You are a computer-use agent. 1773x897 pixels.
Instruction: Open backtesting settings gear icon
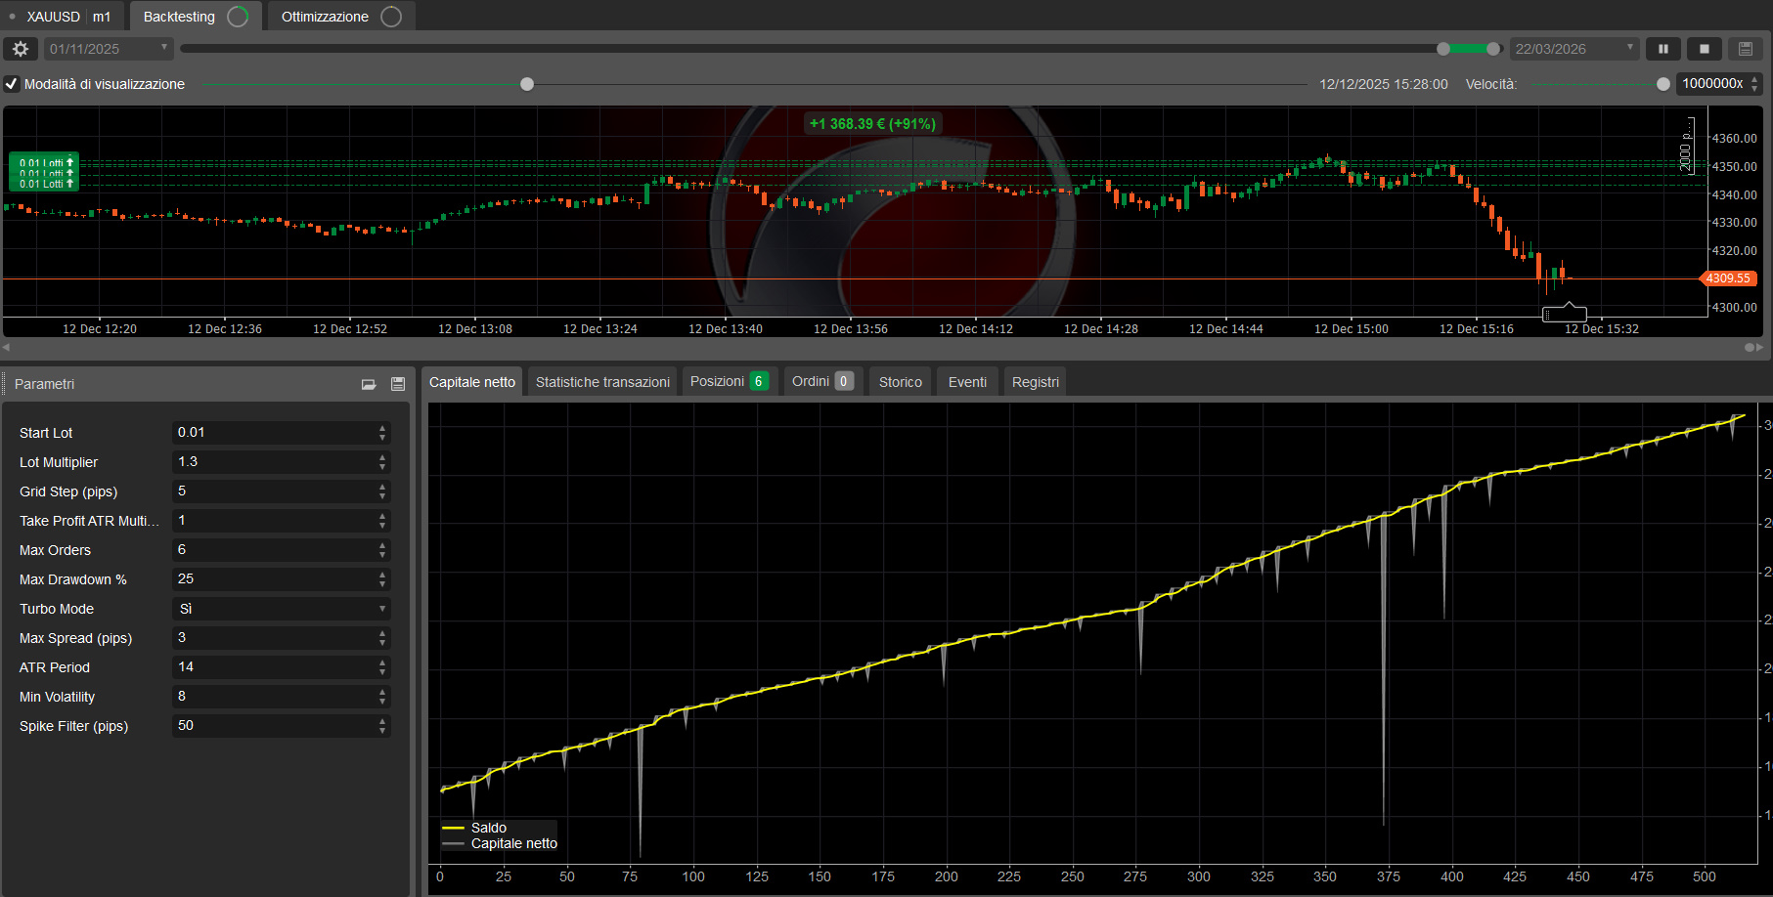coord(21,49)
